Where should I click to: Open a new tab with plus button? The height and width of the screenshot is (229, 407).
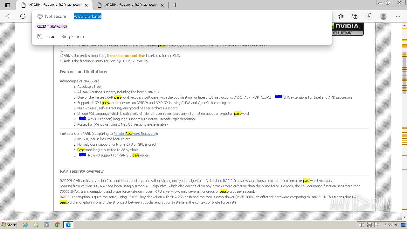[175, 5]
